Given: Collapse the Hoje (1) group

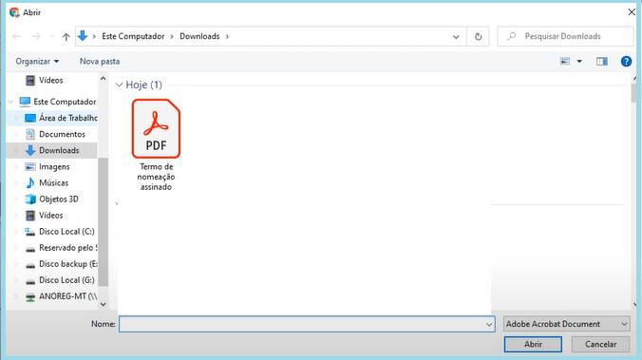Looking at the screenshot, I should pyautogui.click(x=119, y=85).
